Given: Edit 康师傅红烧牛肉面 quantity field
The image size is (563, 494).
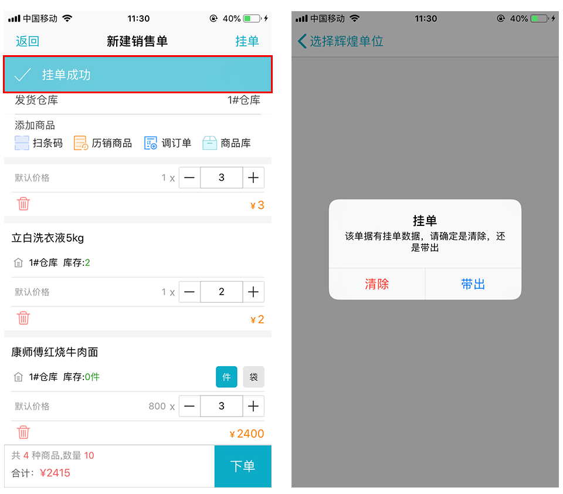Looking at the screenshot, I should [x=222, y=406].
